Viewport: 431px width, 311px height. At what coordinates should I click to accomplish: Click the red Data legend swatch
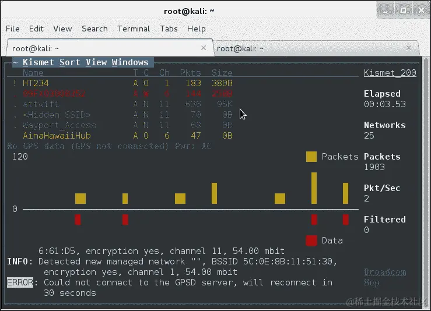311,241
